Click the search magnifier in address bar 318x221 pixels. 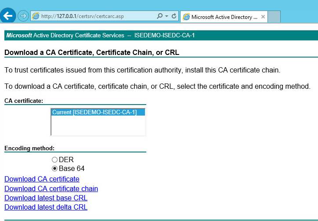[x=159, y=16]
